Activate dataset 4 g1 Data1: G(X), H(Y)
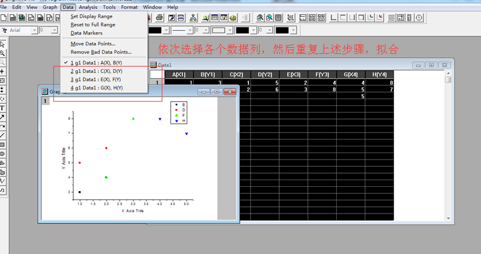 (96, 88)
